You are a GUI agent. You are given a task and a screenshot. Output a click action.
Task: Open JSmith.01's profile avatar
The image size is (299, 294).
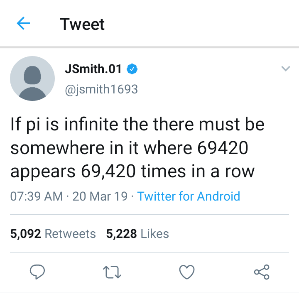32,78
